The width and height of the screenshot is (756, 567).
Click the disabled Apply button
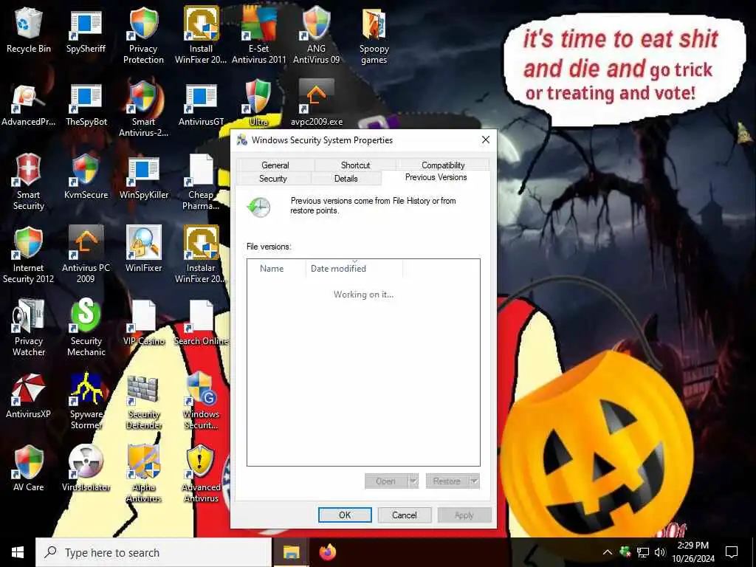tap(464, 515)
